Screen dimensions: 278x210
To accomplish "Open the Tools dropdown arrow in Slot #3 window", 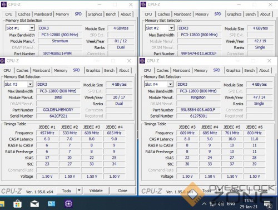I will click(x=79, y=191).
